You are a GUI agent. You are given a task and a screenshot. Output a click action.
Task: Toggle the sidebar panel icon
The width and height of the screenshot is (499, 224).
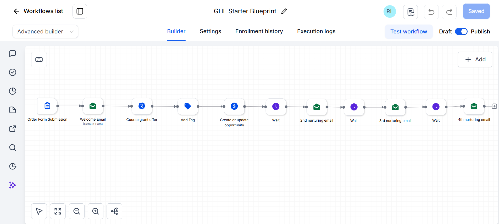click(80, 11)
